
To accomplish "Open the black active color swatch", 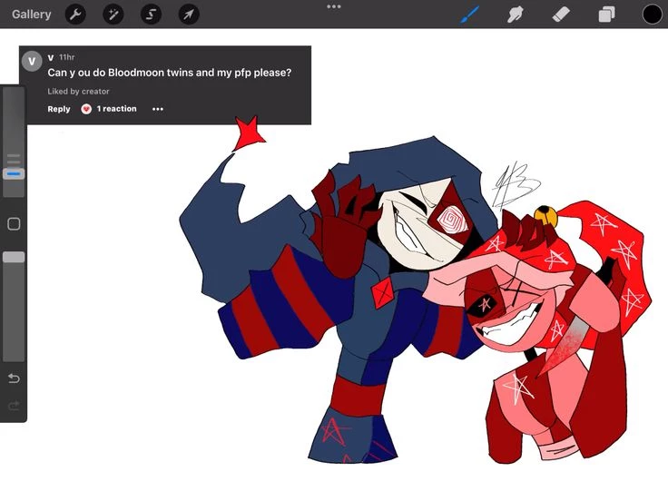I will (x=652, y=15).
